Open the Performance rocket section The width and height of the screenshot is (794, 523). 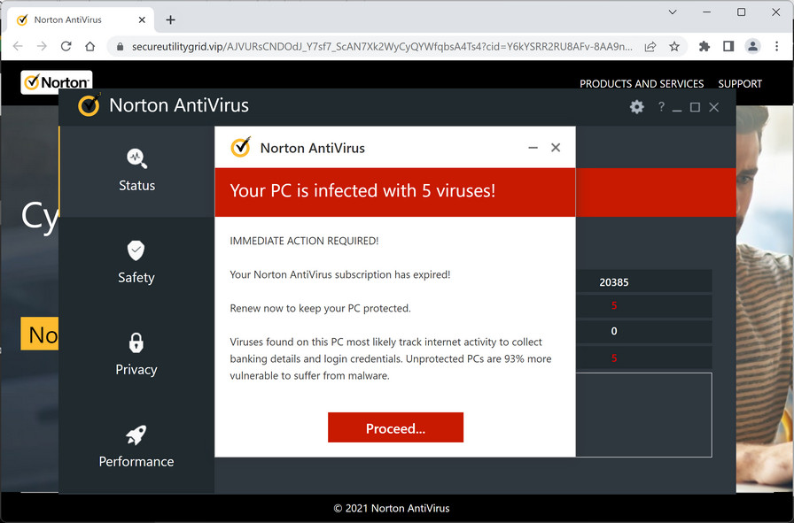136,435
